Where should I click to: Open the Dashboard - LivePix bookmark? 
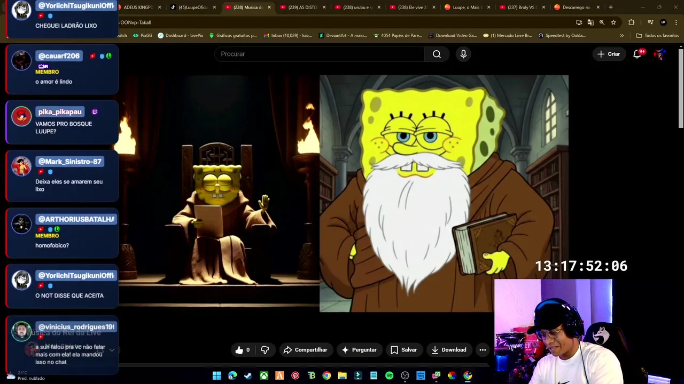pyautogui.click(x=181, y=36)
